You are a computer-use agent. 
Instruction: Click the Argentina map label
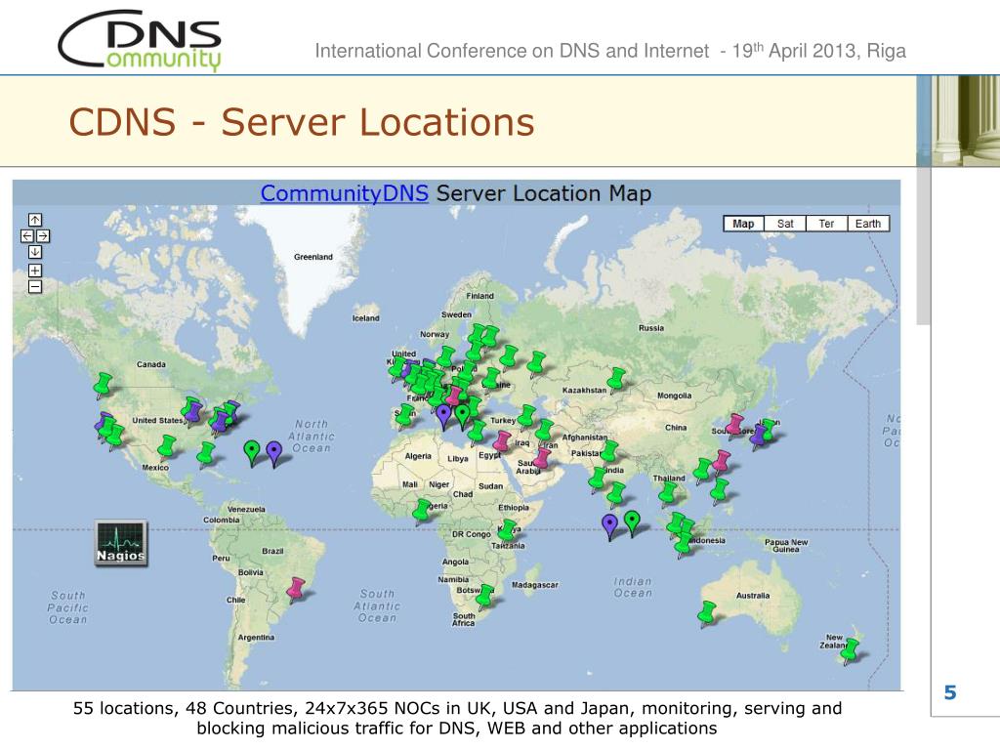coord(256,637)
